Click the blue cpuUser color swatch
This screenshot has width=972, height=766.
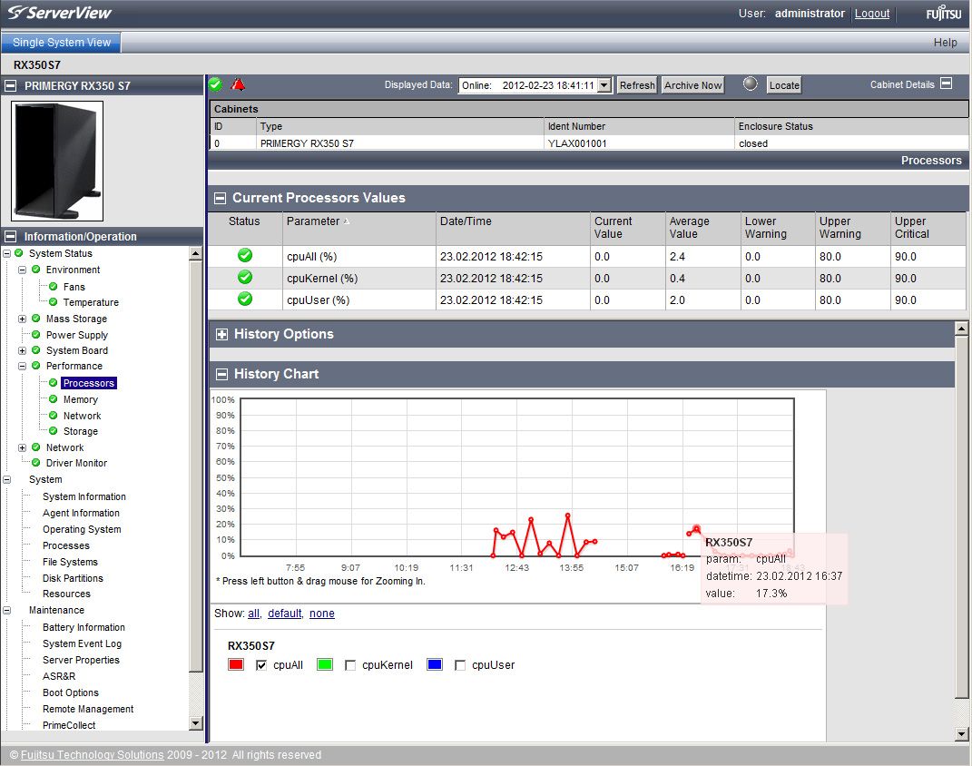(435, 665)
